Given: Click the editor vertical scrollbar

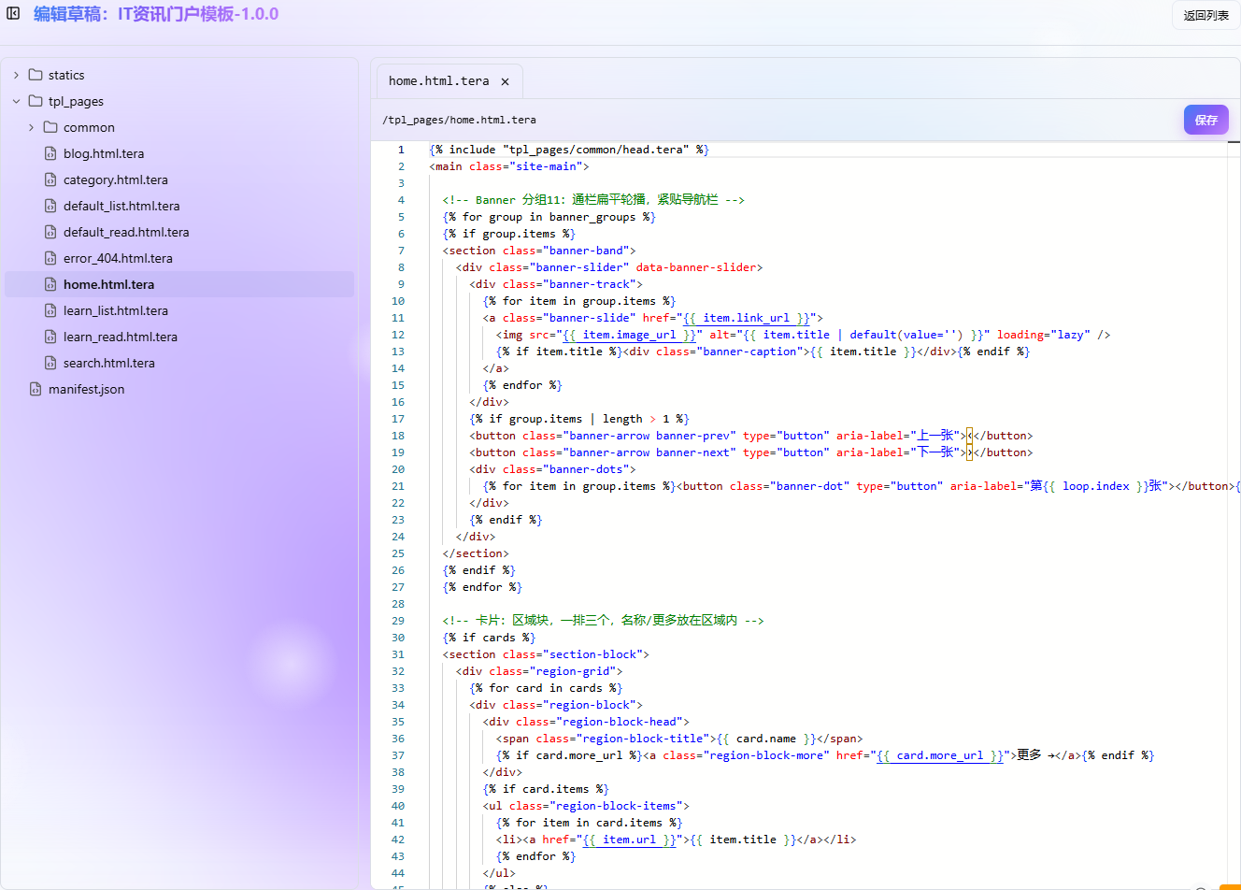Looking at the screenshot, I should tap(1234, 514).
